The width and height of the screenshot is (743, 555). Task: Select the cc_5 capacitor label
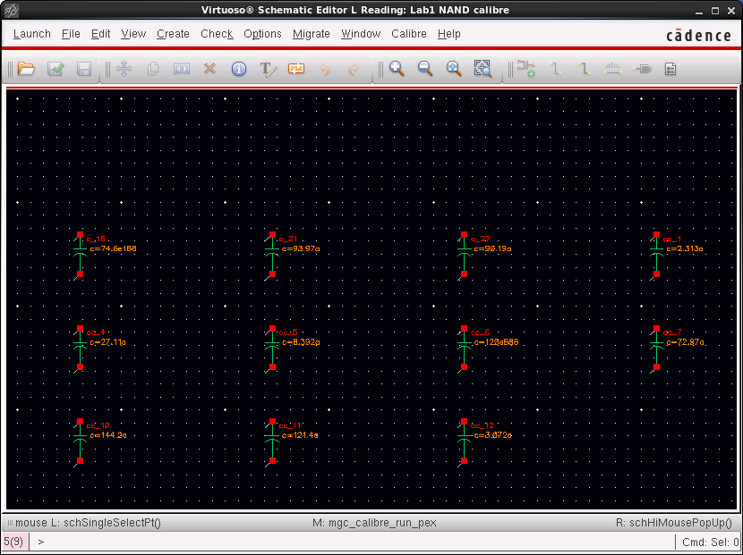288,332
